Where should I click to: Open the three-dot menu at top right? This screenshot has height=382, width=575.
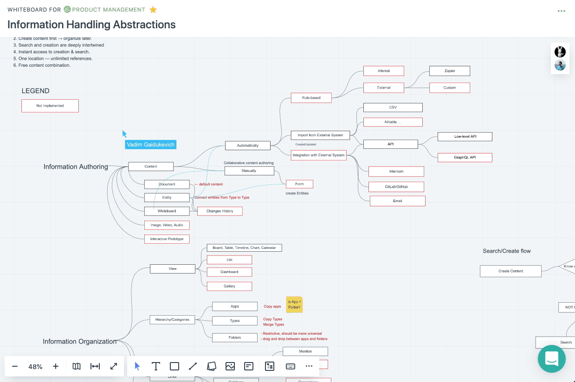pos(562,11)
